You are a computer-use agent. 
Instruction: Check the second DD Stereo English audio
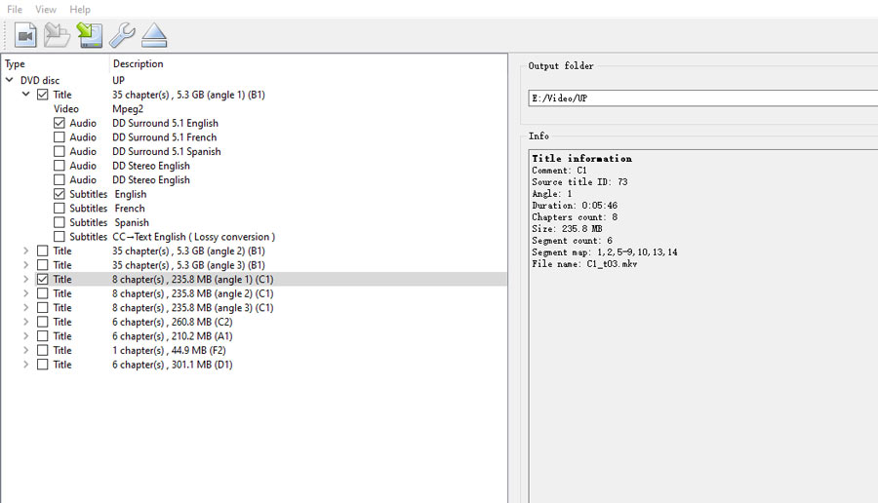click(x=60, y=179)
